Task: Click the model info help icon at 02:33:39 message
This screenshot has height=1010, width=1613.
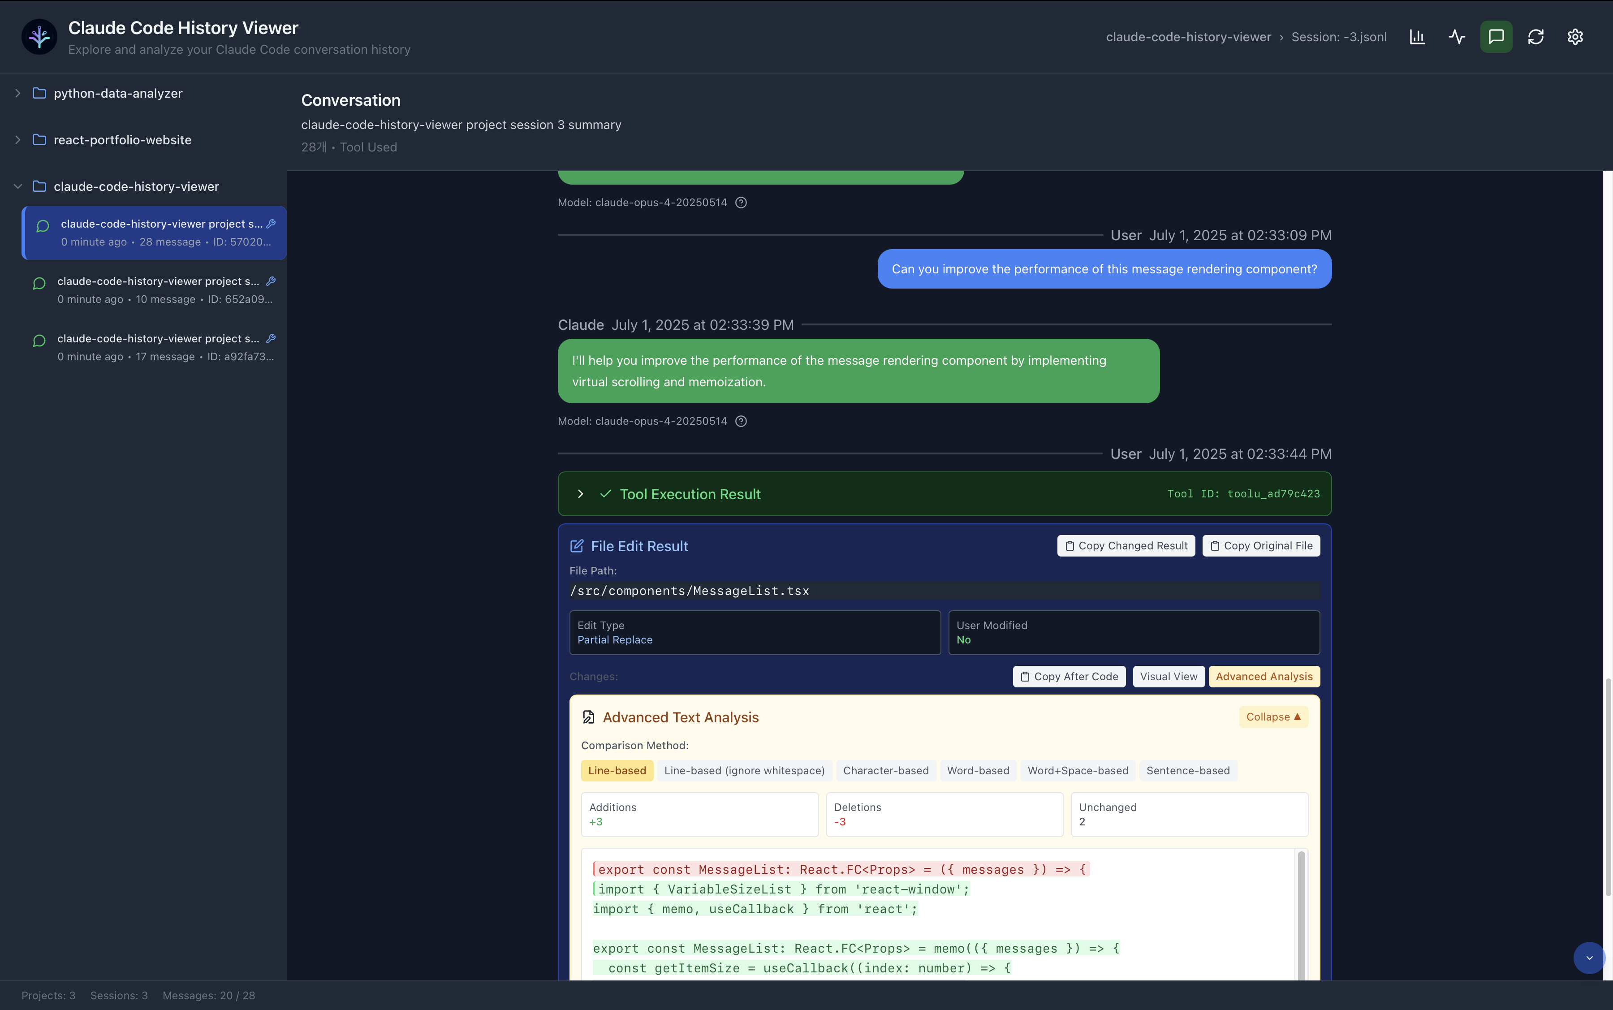Action: (x=741, y=421)
